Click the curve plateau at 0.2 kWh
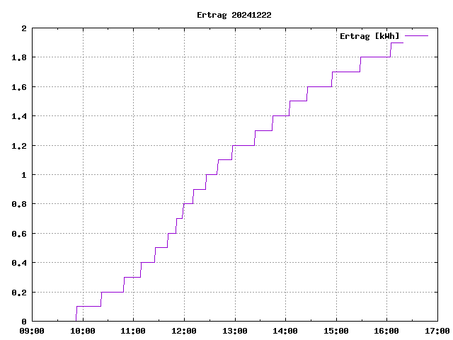Viewport: 453px width, 340px height. [x=112, y=292]
